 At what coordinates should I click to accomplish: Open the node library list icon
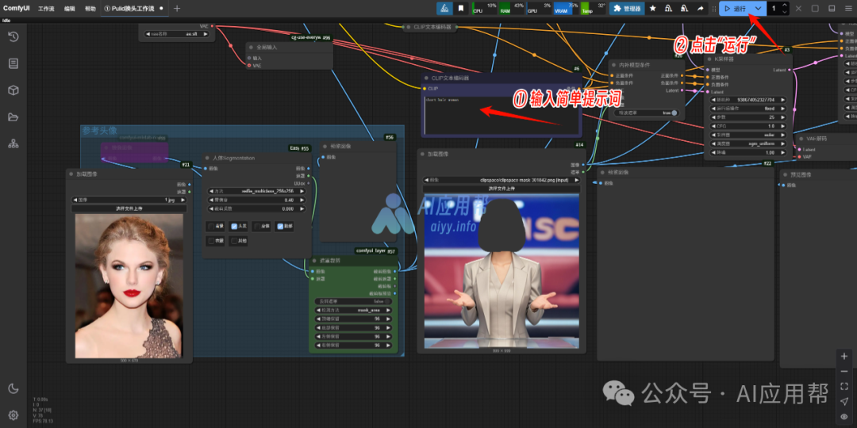click(13, 63)
